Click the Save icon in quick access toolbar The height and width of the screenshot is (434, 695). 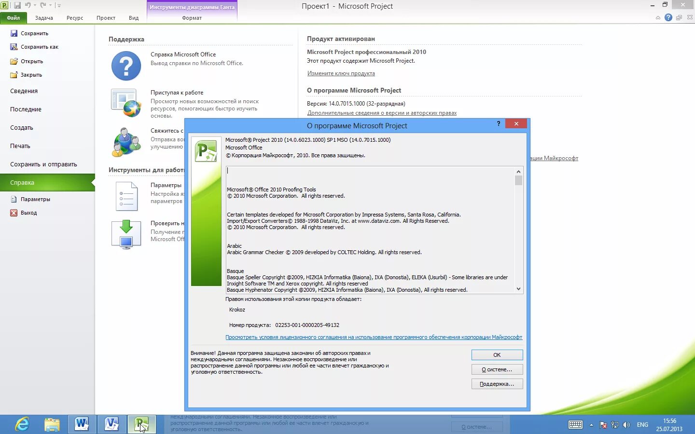[17, 5]
